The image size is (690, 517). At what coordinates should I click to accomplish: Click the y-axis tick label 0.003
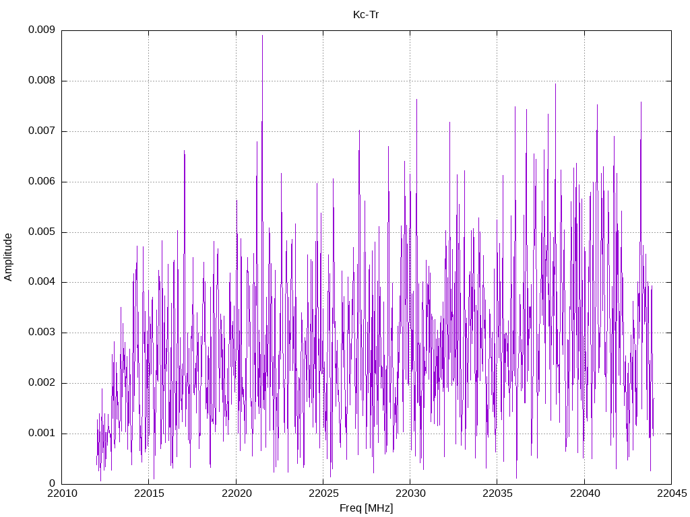pyautogui.click(x=42, y=333)
